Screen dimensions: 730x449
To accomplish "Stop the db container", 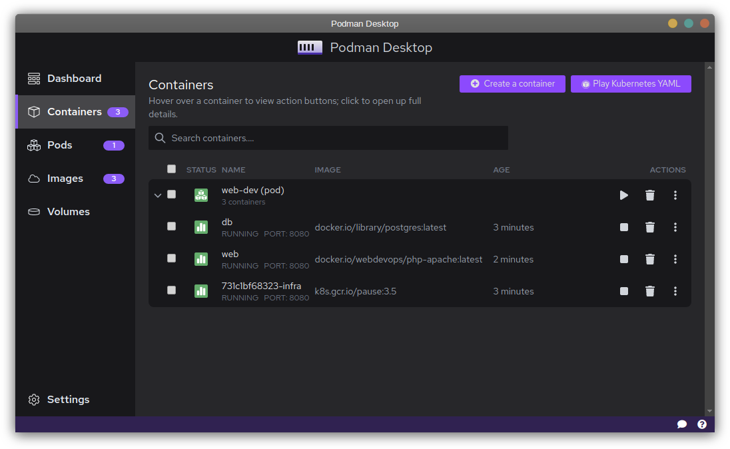I will (x=623, y=227).
